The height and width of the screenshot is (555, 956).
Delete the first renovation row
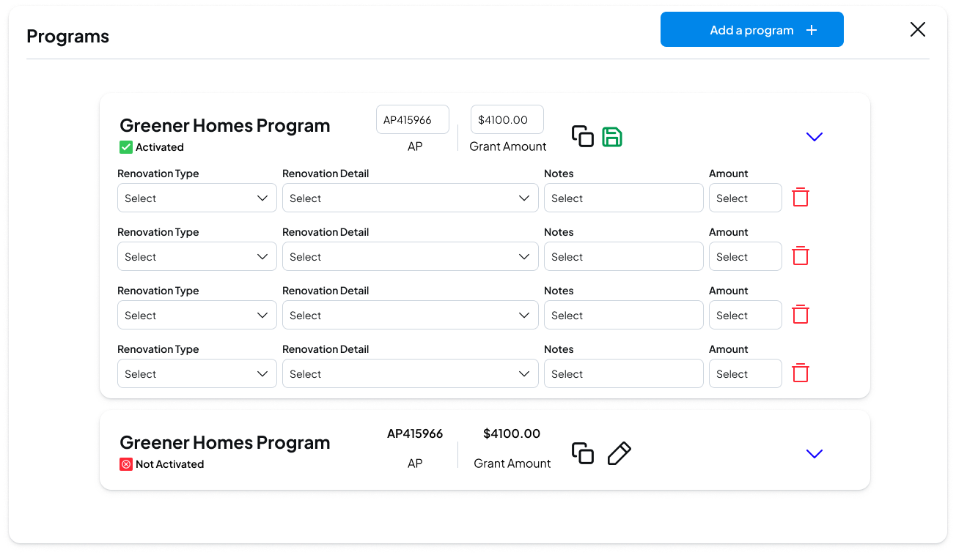801,197
